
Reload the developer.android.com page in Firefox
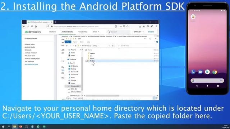click(32, 27)
